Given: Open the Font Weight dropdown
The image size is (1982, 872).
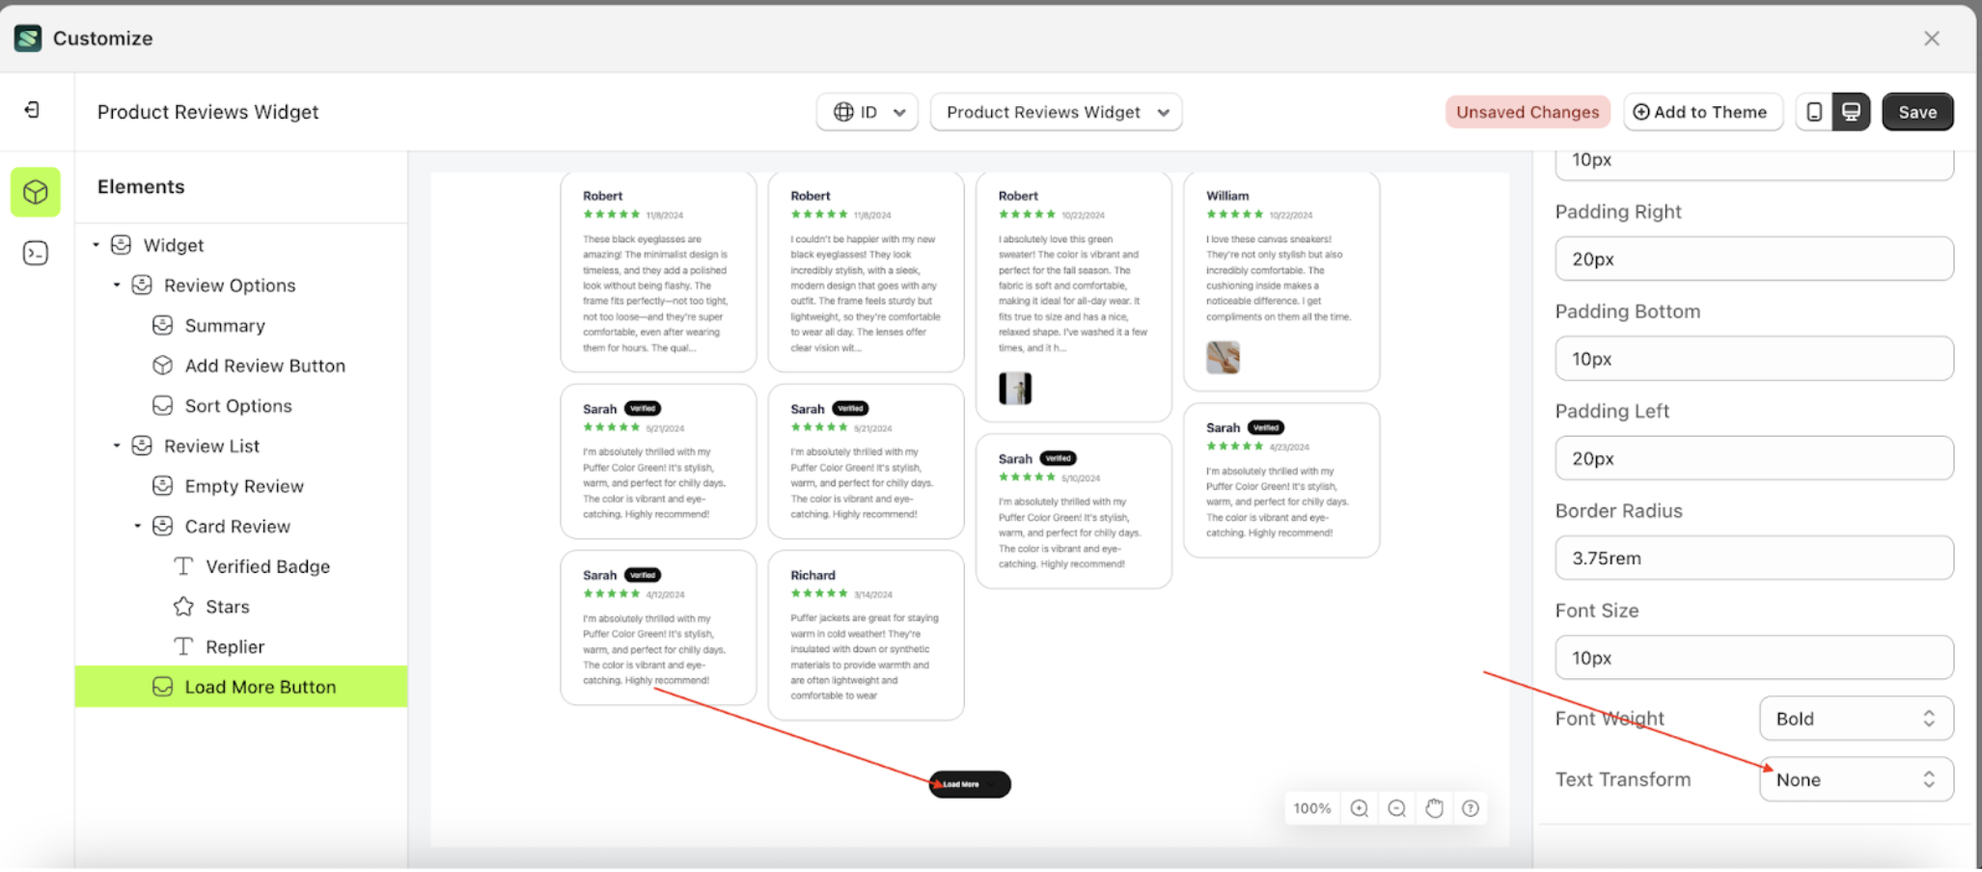Looking at the screenshot, I should [1855, 718].
